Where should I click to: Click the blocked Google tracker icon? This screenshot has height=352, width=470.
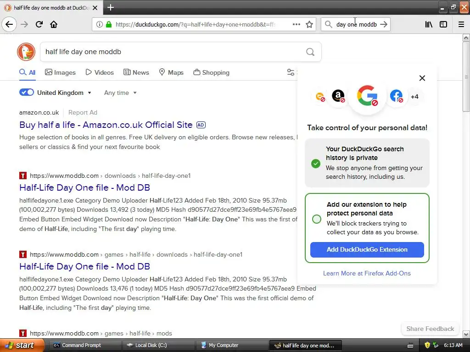click(x=367, y=96)
